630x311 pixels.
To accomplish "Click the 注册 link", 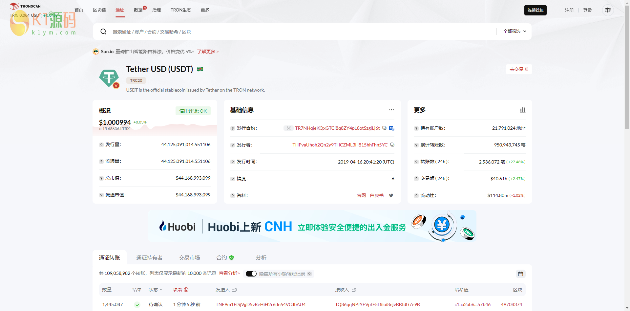I will pos(569,10).
